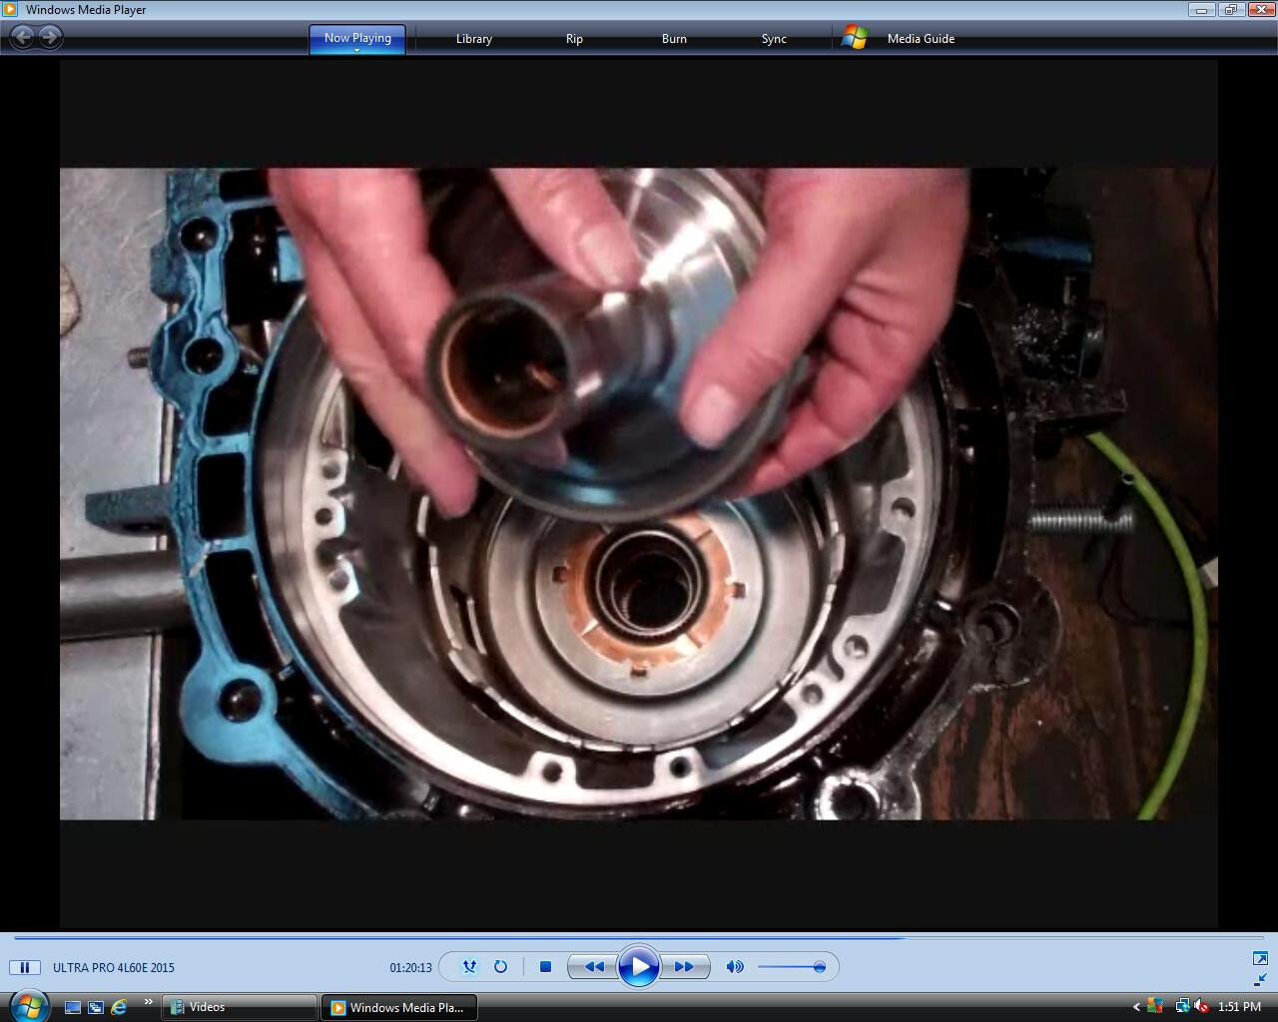Image resolution: width=1278 pixels, height=1022 pixels.
Task: Click the seek progress bar
Action: [639, 937]
